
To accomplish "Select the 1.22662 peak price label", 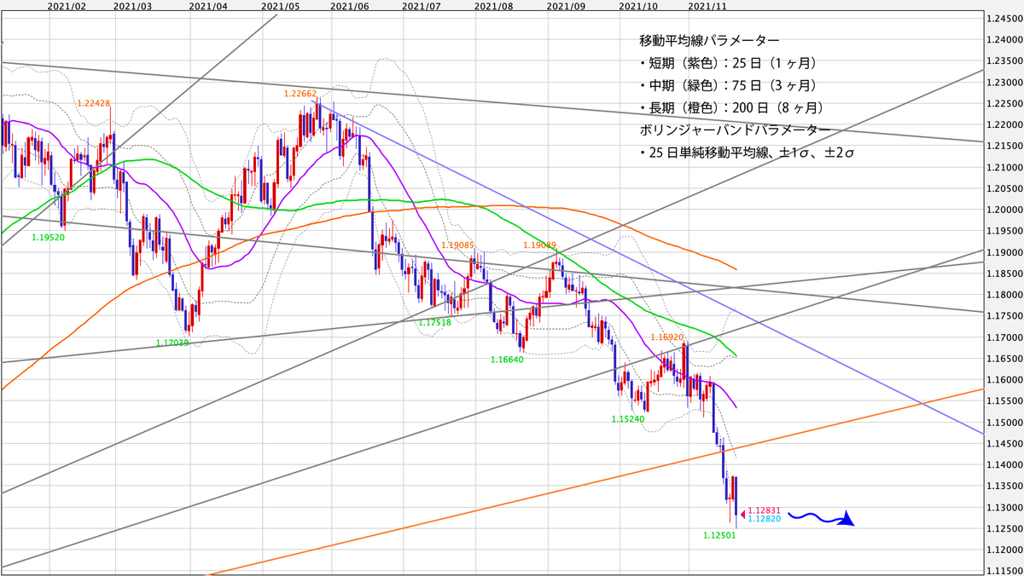I will click(x=300, y=93).
